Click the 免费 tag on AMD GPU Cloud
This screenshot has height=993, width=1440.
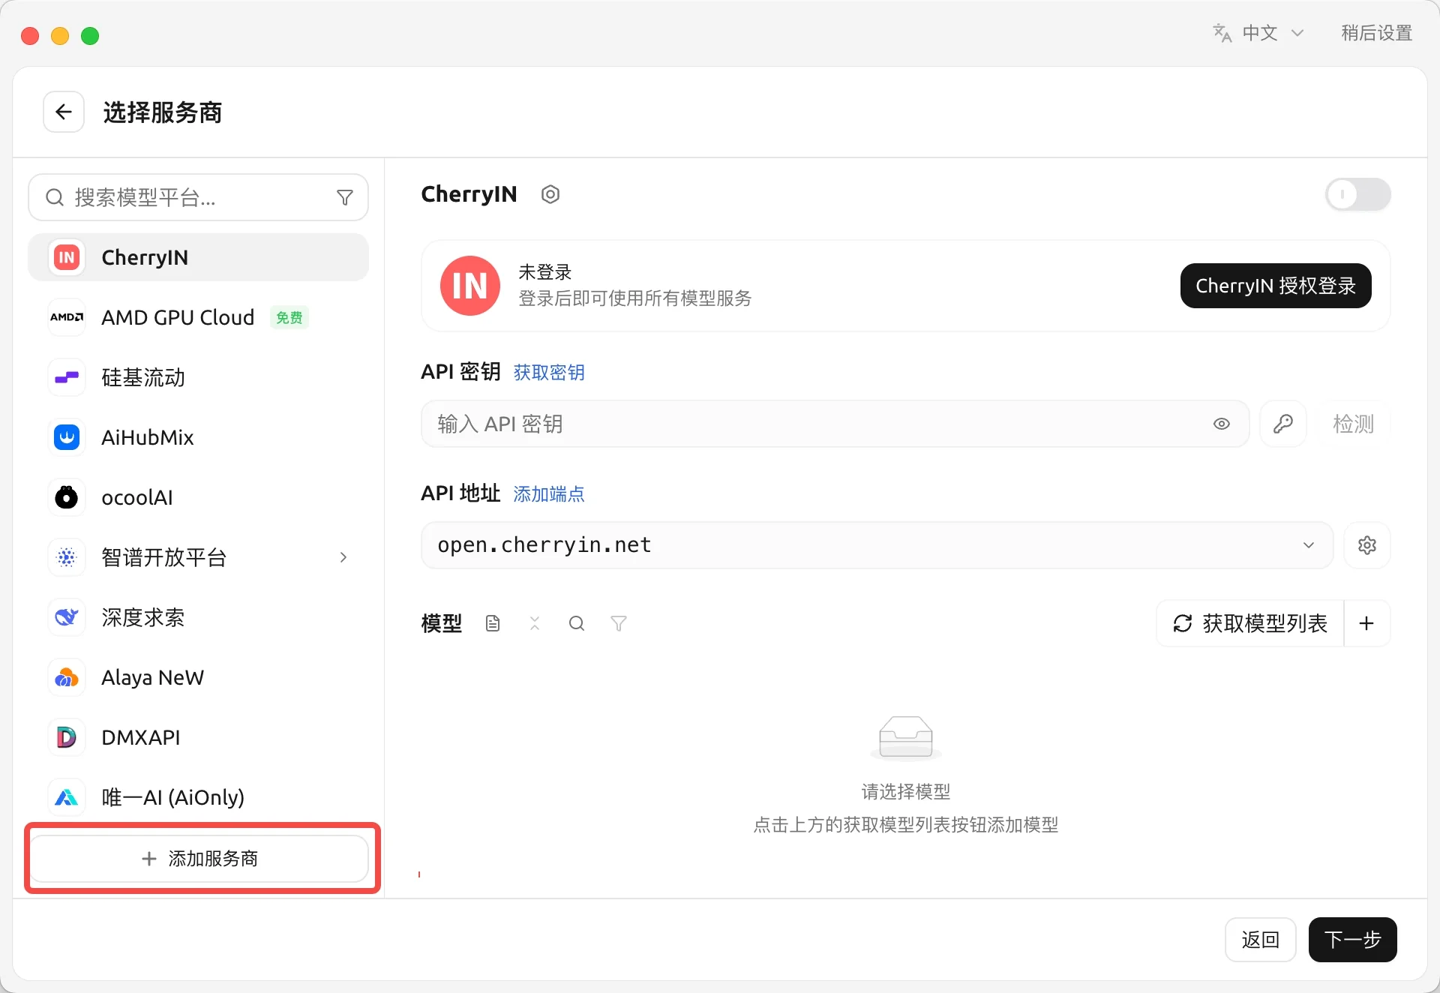tap(289, 318)
